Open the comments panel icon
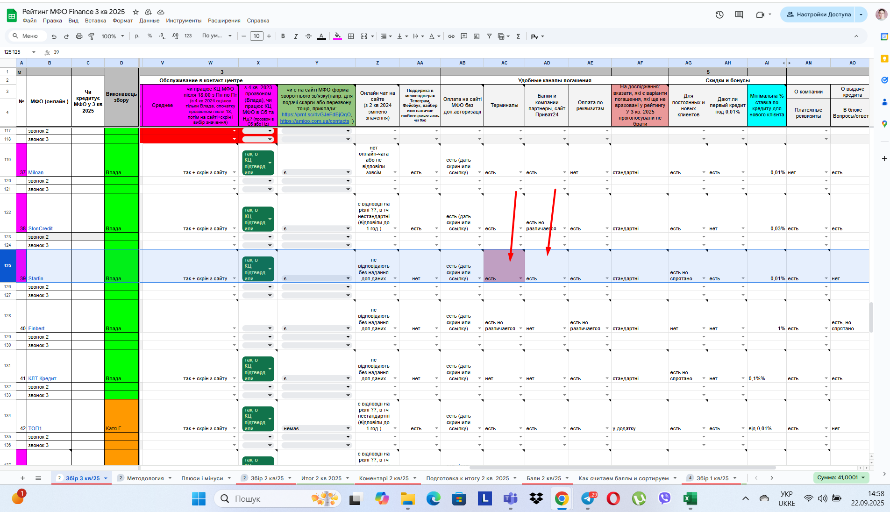The height and width of the screenshot is (512, 890). [x=739, y=14]
